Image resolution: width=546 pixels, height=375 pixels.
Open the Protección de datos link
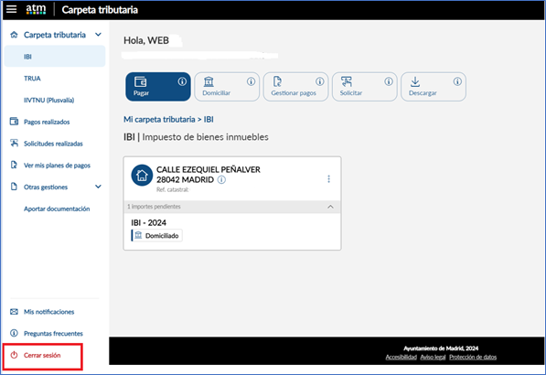click(x=473, y=358)
